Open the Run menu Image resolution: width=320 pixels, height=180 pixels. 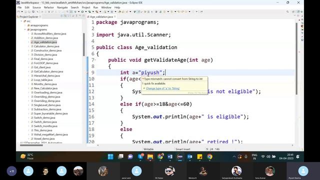point(95,7)
